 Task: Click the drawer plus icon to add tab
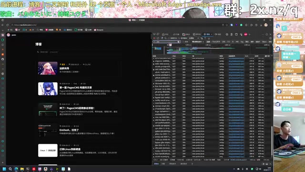192,164
